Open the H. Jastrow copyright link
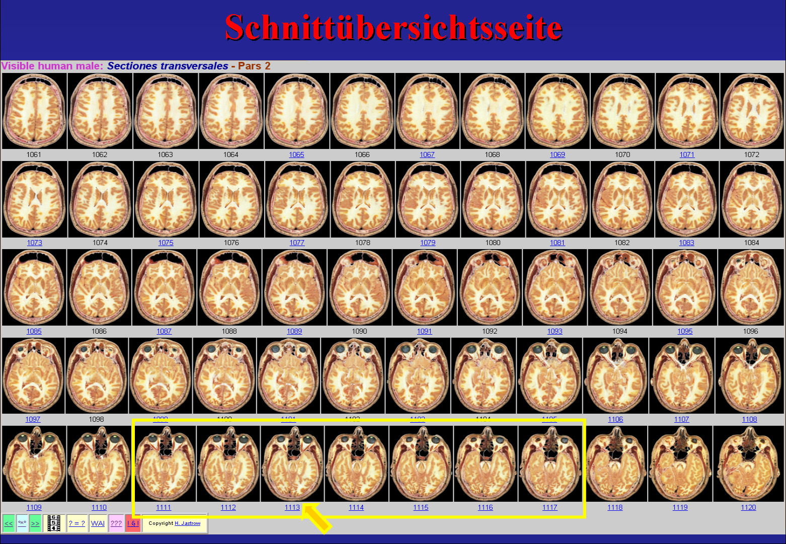Image resolution: width=786 pixels, height=544 pixels. [x=187, y=523]
